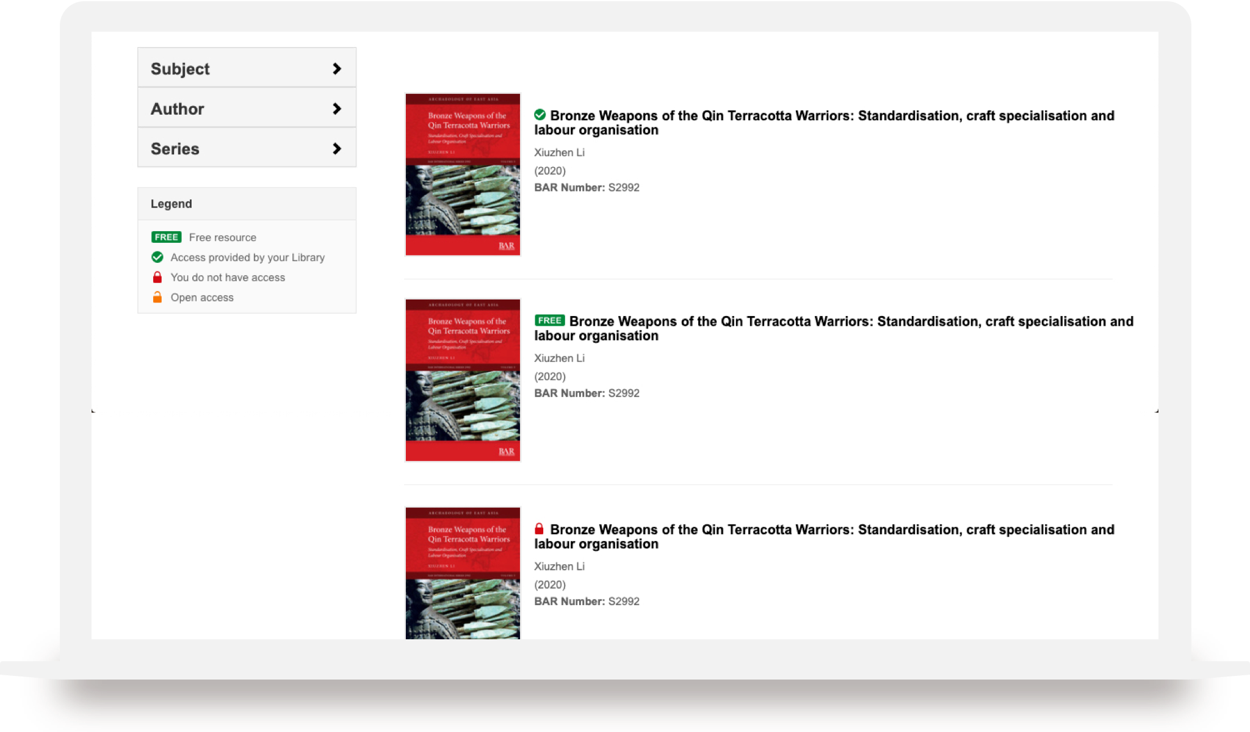Open the library-access Bronze Weapons book title
This screenshot has width=1250, height=732.
point(824,123)
